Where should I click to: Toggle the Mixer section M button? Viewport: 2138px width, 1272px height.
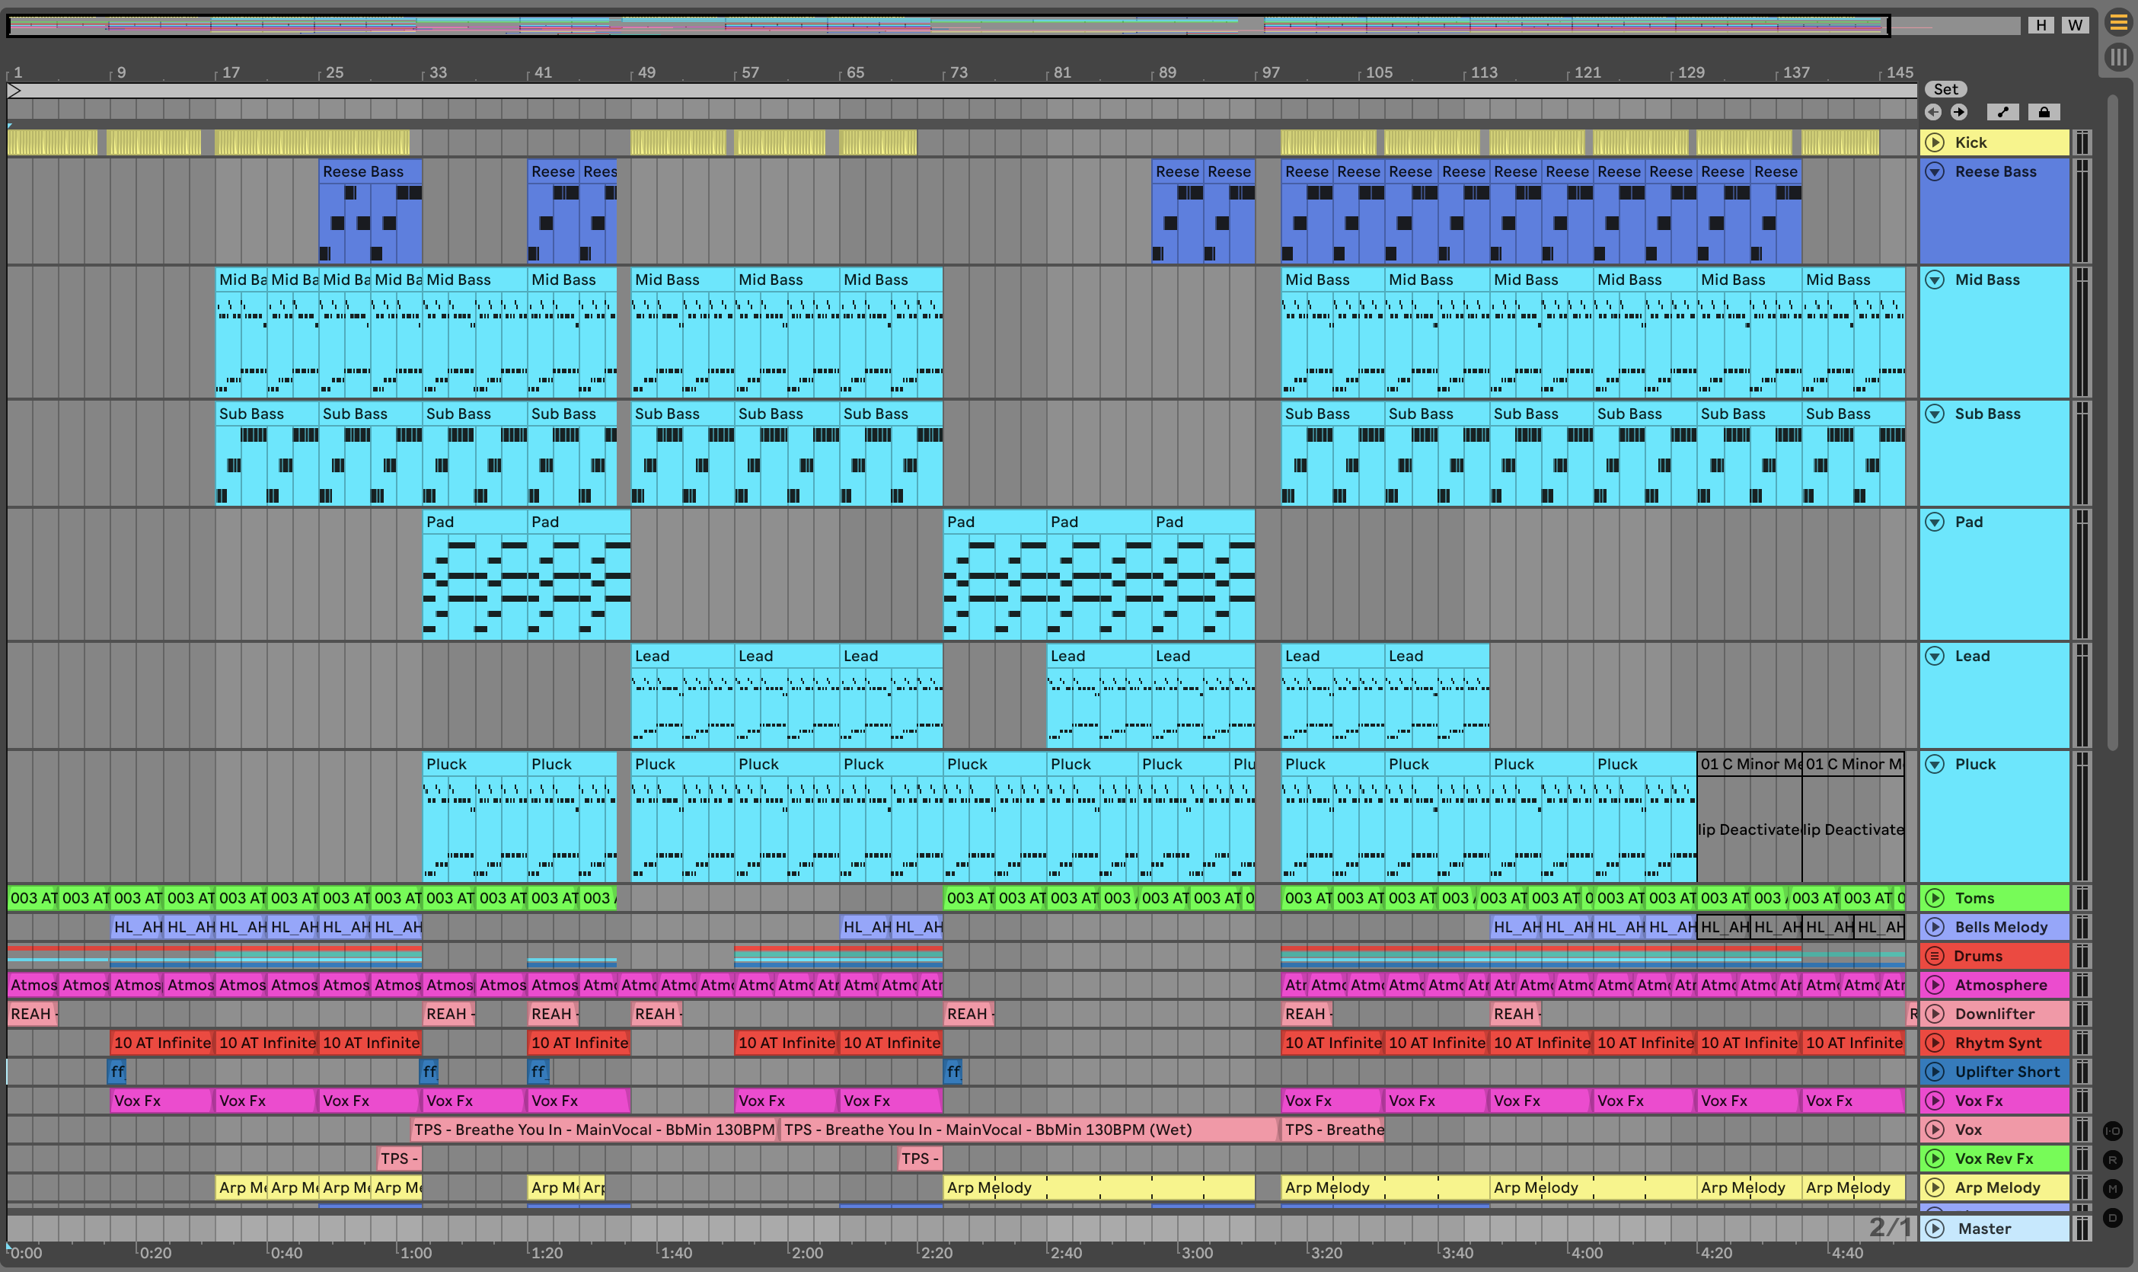2112,1189
